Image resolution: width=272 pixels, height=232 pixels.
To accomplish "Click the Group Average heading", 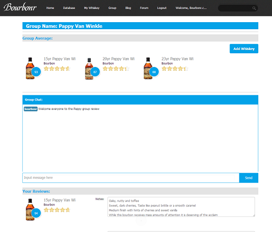I will pyautogui.click(x=37, y=38).
